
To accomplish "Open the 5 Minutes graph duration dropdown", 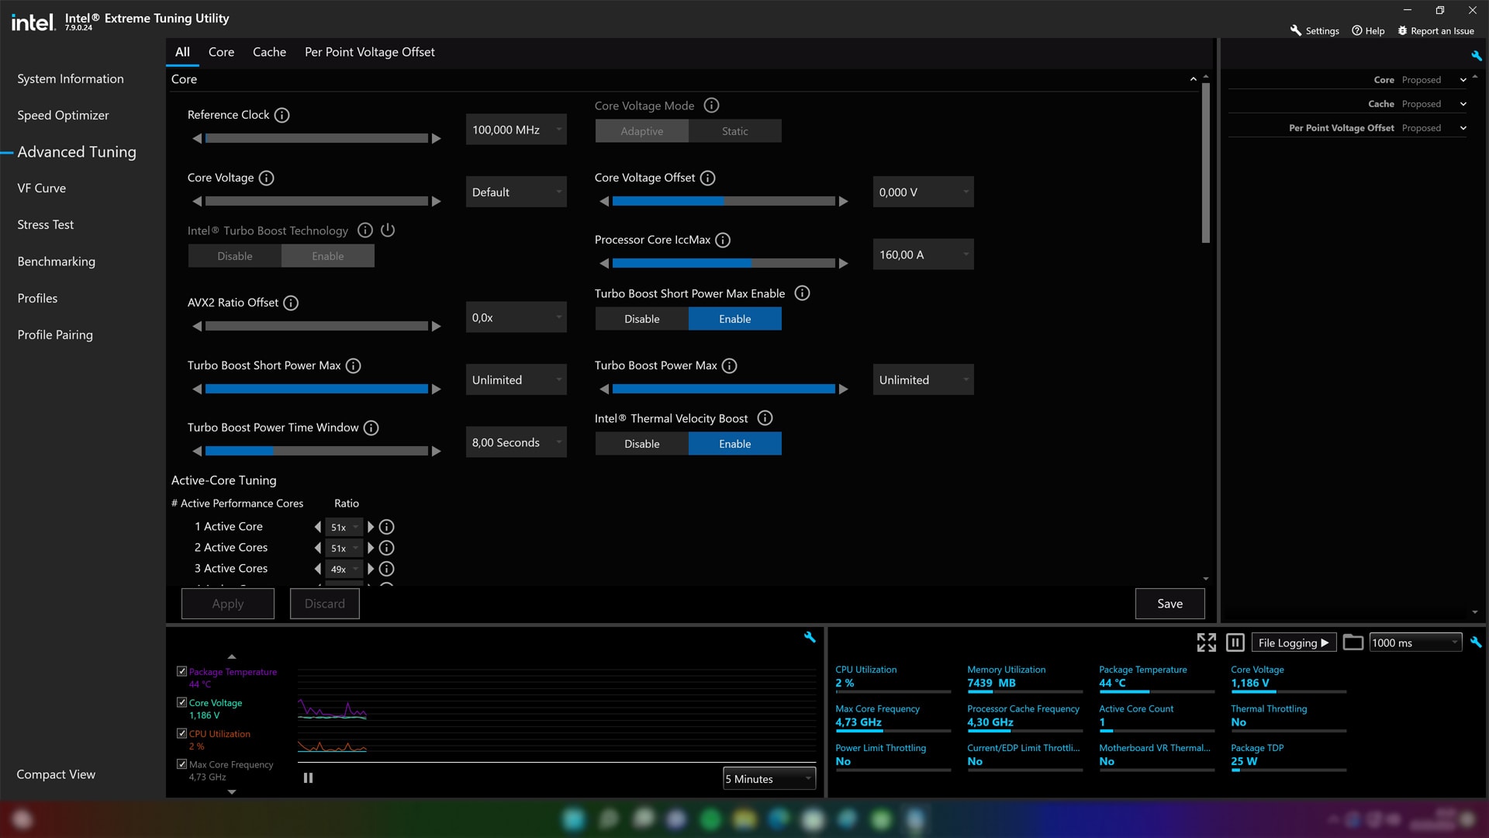I will (x=769, y=778).
